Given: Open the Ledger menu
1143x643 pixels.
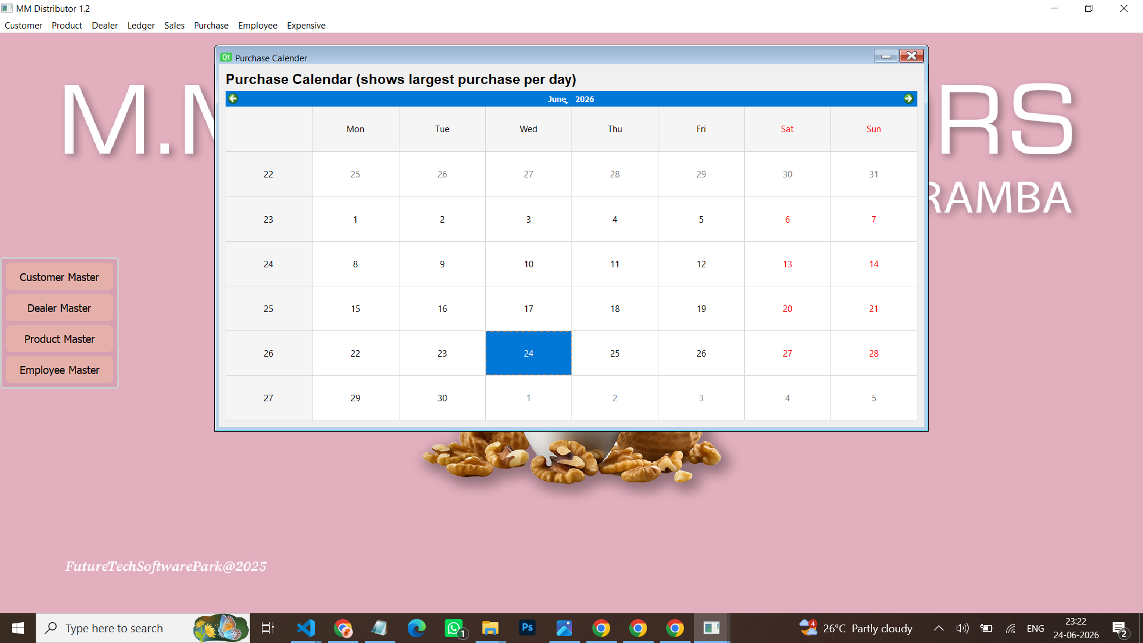Looking at the screenshot, I should click(141, 26).
